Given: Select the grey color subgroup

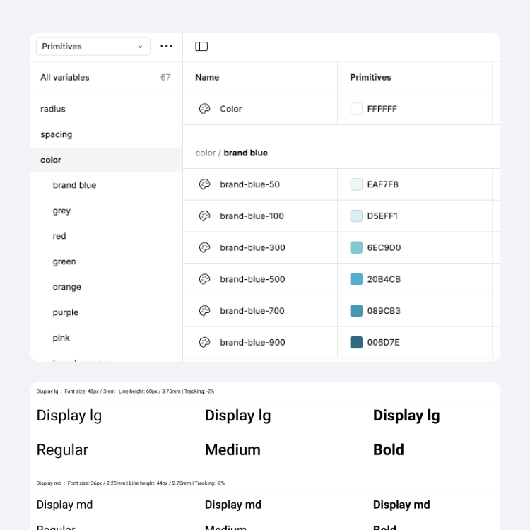Looking at the screenshot, I should tap(61, 211).
